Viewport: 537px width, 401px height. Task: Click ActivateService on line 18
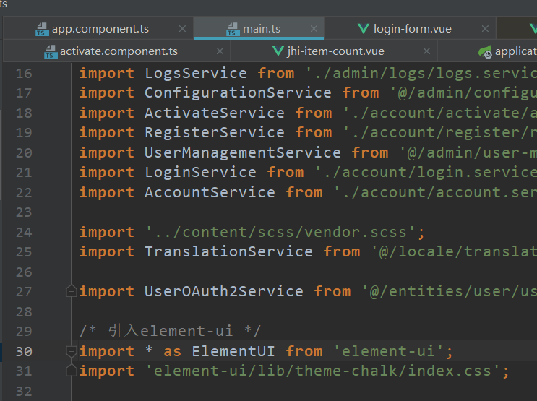coord(215,113)
